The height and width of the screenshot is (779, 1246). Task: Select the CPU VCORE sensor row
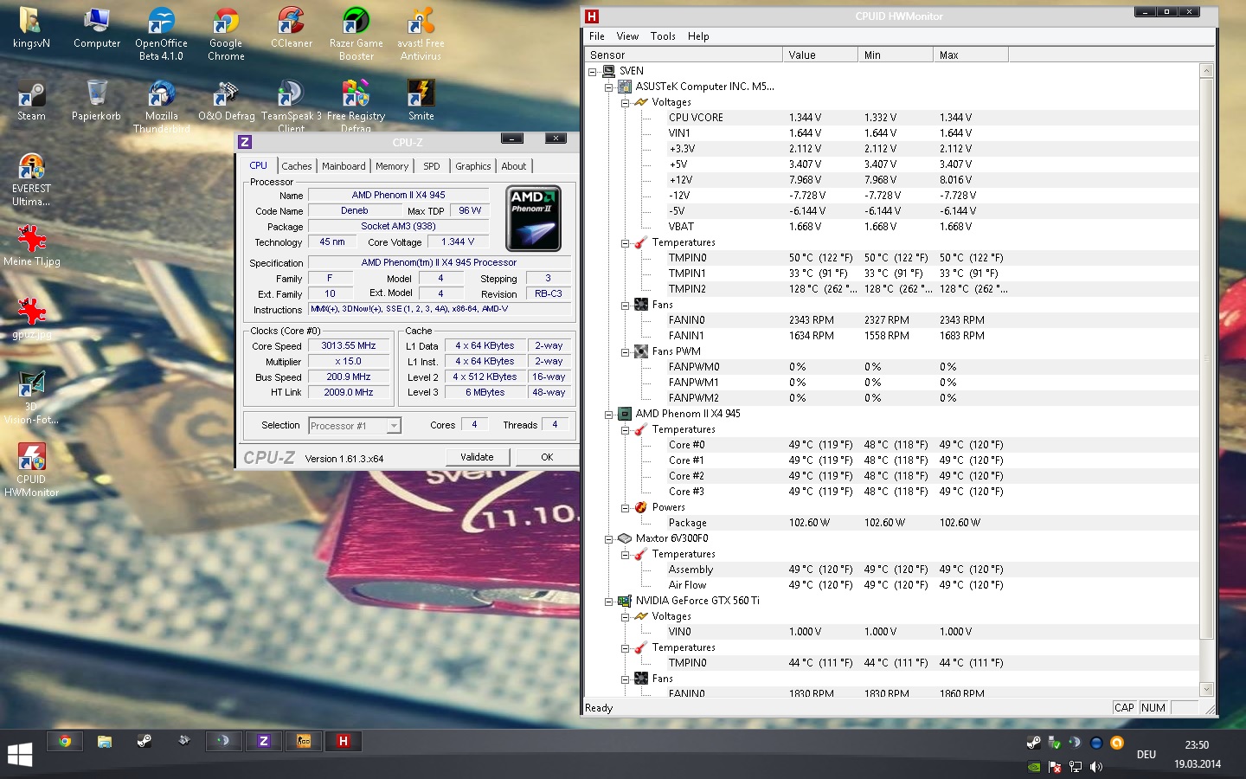892,118
